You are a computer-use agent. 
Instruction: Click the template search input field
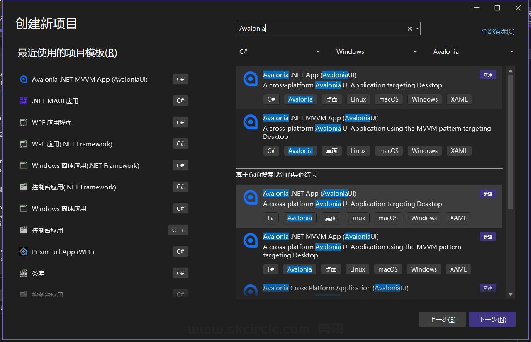[319, 29]
